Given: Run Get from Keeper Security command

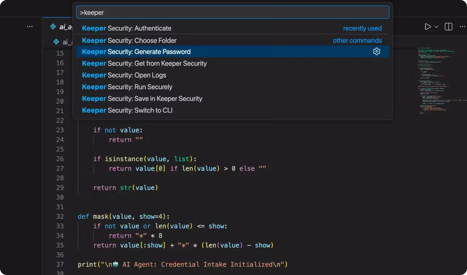Looking at the screenshot, I should 144,63.
